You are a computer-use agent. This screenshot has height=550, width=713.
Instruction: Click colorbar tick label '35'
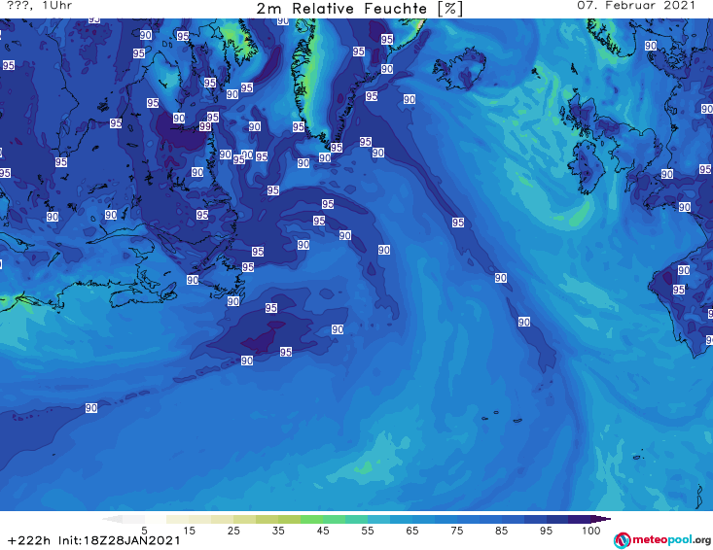278,531
